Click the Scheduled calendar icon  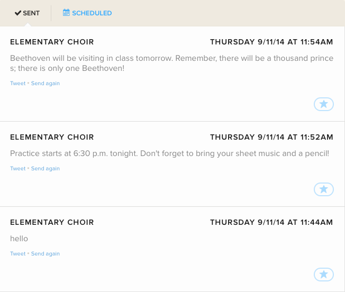click(x=66, y=13)
